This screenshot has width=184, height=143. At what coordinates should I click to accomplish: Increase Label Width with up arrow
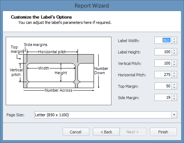(174, 39)
